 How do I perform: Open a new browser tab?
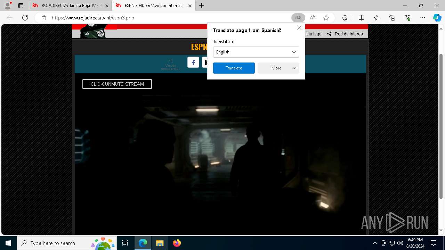tap(201, 6)
